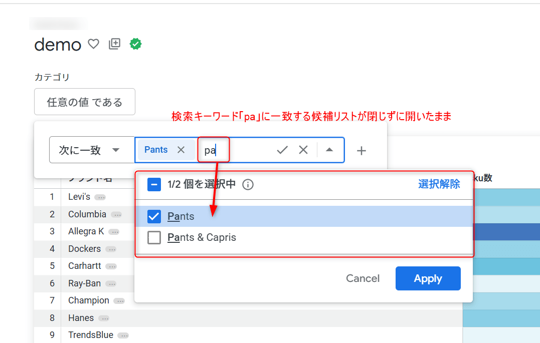Check the Pants & Capris checkbox
The width and height of the screenshot is (540, 343).
(x=154, y=237)
